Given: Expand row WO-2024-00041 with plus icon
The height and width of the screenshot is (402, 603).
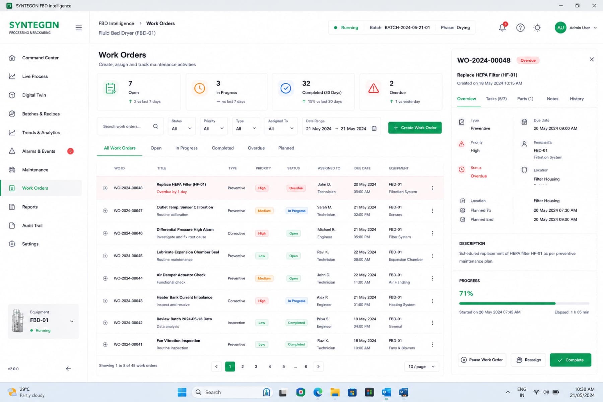Looking at the screenshot, I should pyautogui.click(x=105, y=344).
